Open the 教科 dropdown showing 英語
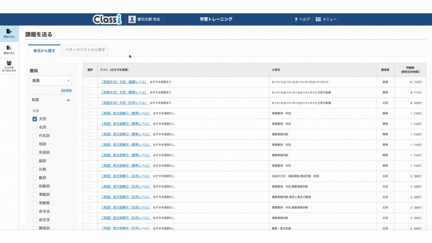The height and width of the screenshot is (243, 432). (x=51, y=81)
